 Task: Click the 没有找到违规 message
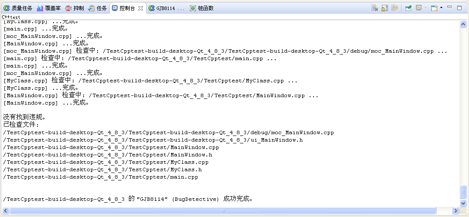[x=24, y=117]
